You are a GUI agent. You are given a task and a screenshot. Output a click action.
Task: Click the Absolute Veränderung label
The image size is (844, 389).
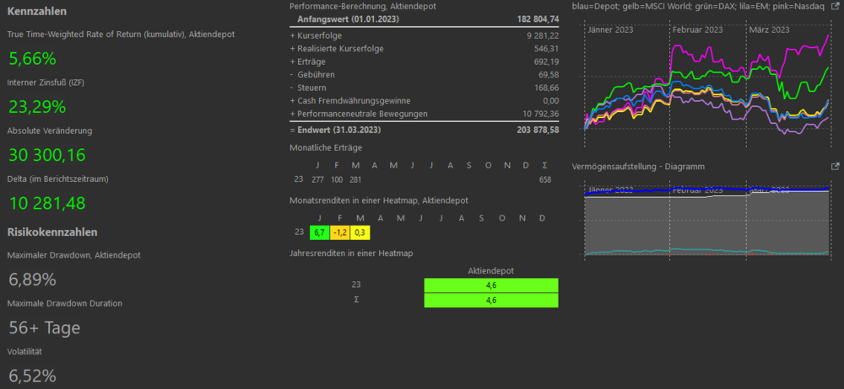[x=50, y=131]
